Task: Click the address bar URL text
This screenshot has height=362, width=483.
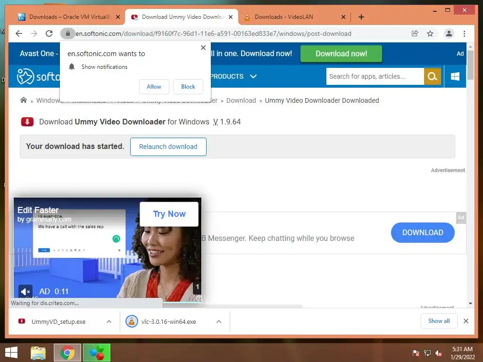Action: 213,33
